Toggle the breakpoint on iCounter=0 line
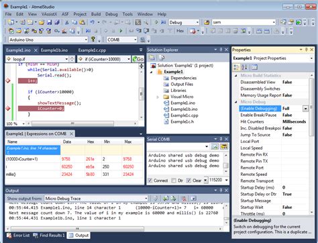This screenshot has width=318, height=243. [8, 109]
